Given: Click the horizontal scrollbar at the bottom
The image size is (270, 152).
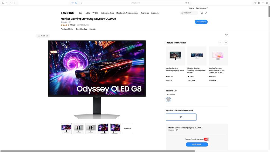Looking at the screenshot, I should [98, 151].
